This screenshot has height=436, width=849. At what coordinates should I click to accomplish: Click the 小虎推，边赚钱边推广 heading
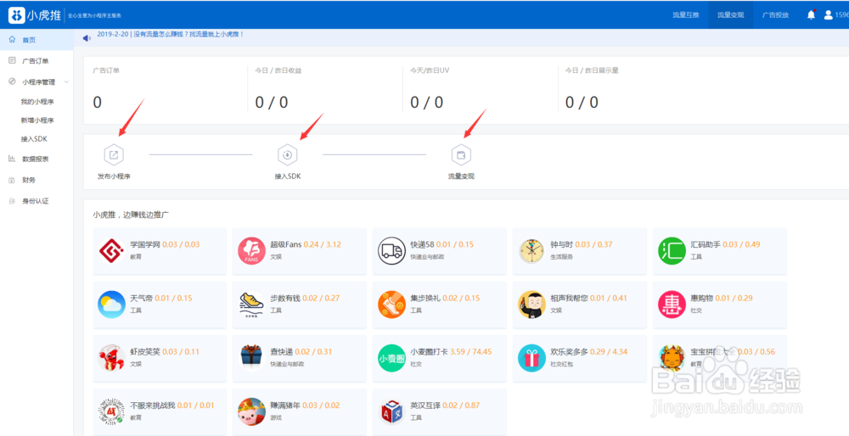(x=132, y=215)
